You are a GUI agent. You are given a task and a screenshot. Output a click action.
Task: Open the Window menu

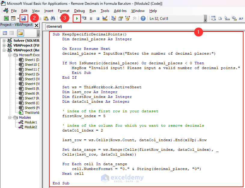coord(138,11)
